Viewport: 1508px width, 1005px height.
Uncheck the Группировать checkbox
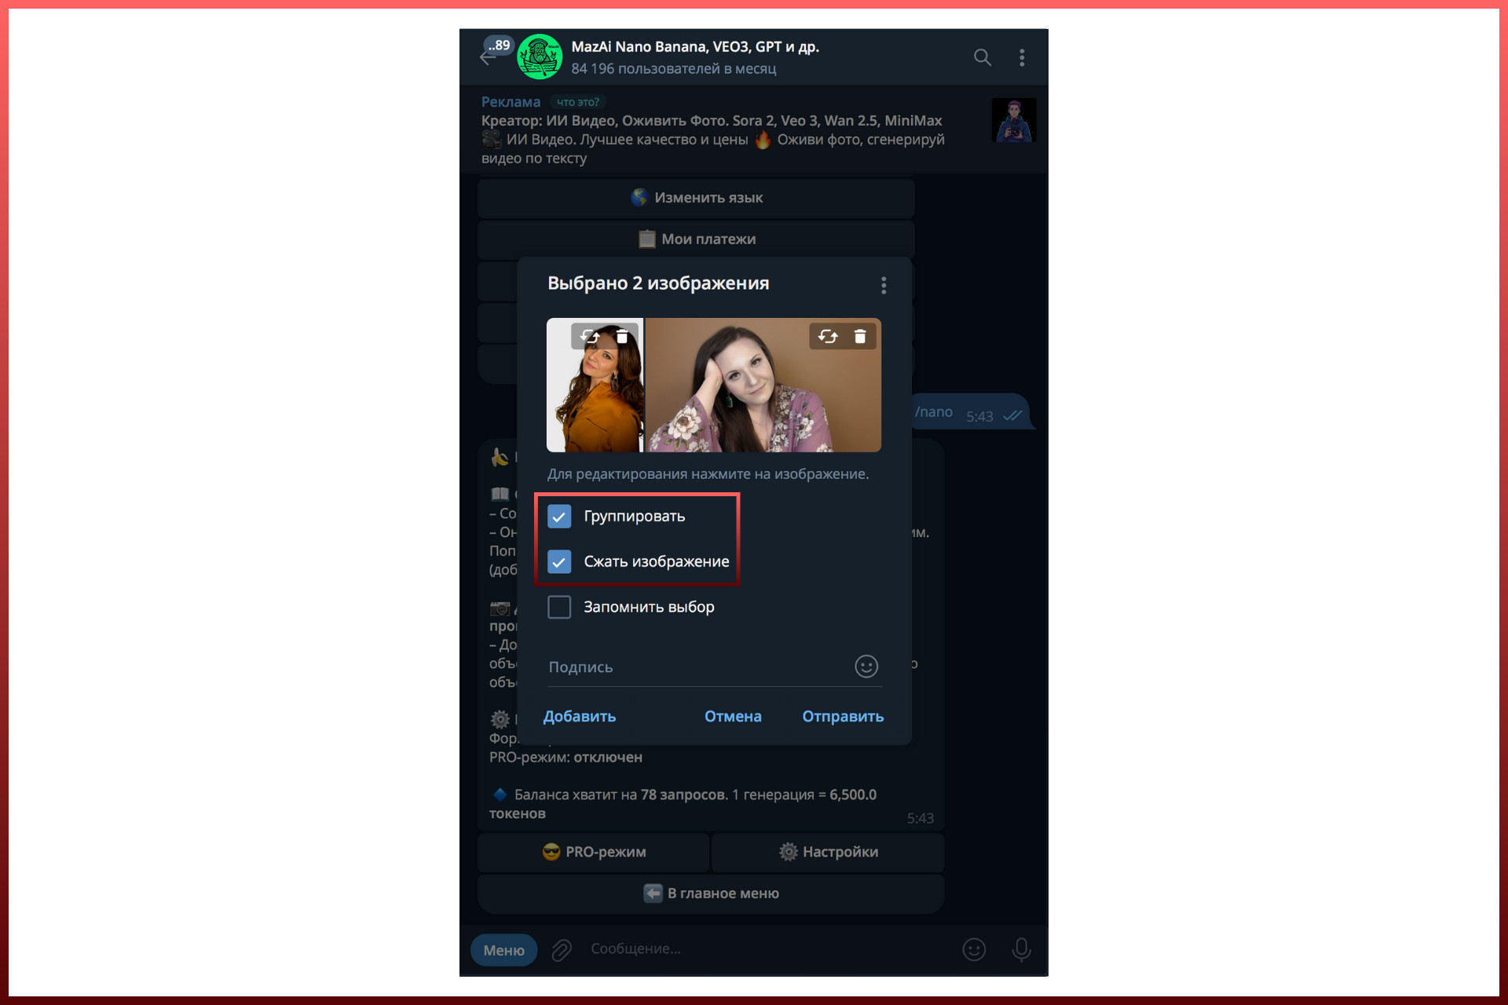(559, 517)
